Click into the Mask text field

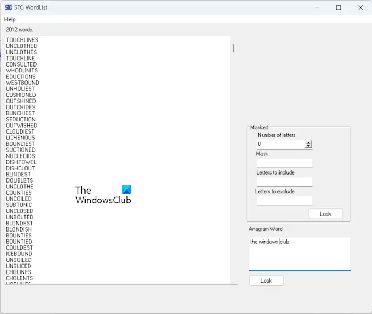(284, 163)
